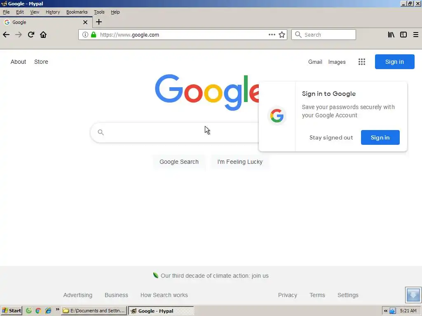This screenshot has width=422, height=316.
Task: Open the Settings footer link
Action: 348,295
